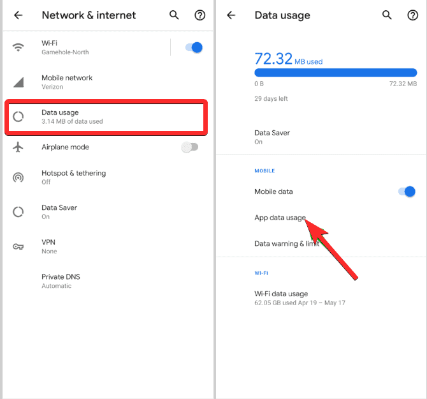Click the Mobile network signal icon
The image size is (427, 399).
(x=18, y=82)
